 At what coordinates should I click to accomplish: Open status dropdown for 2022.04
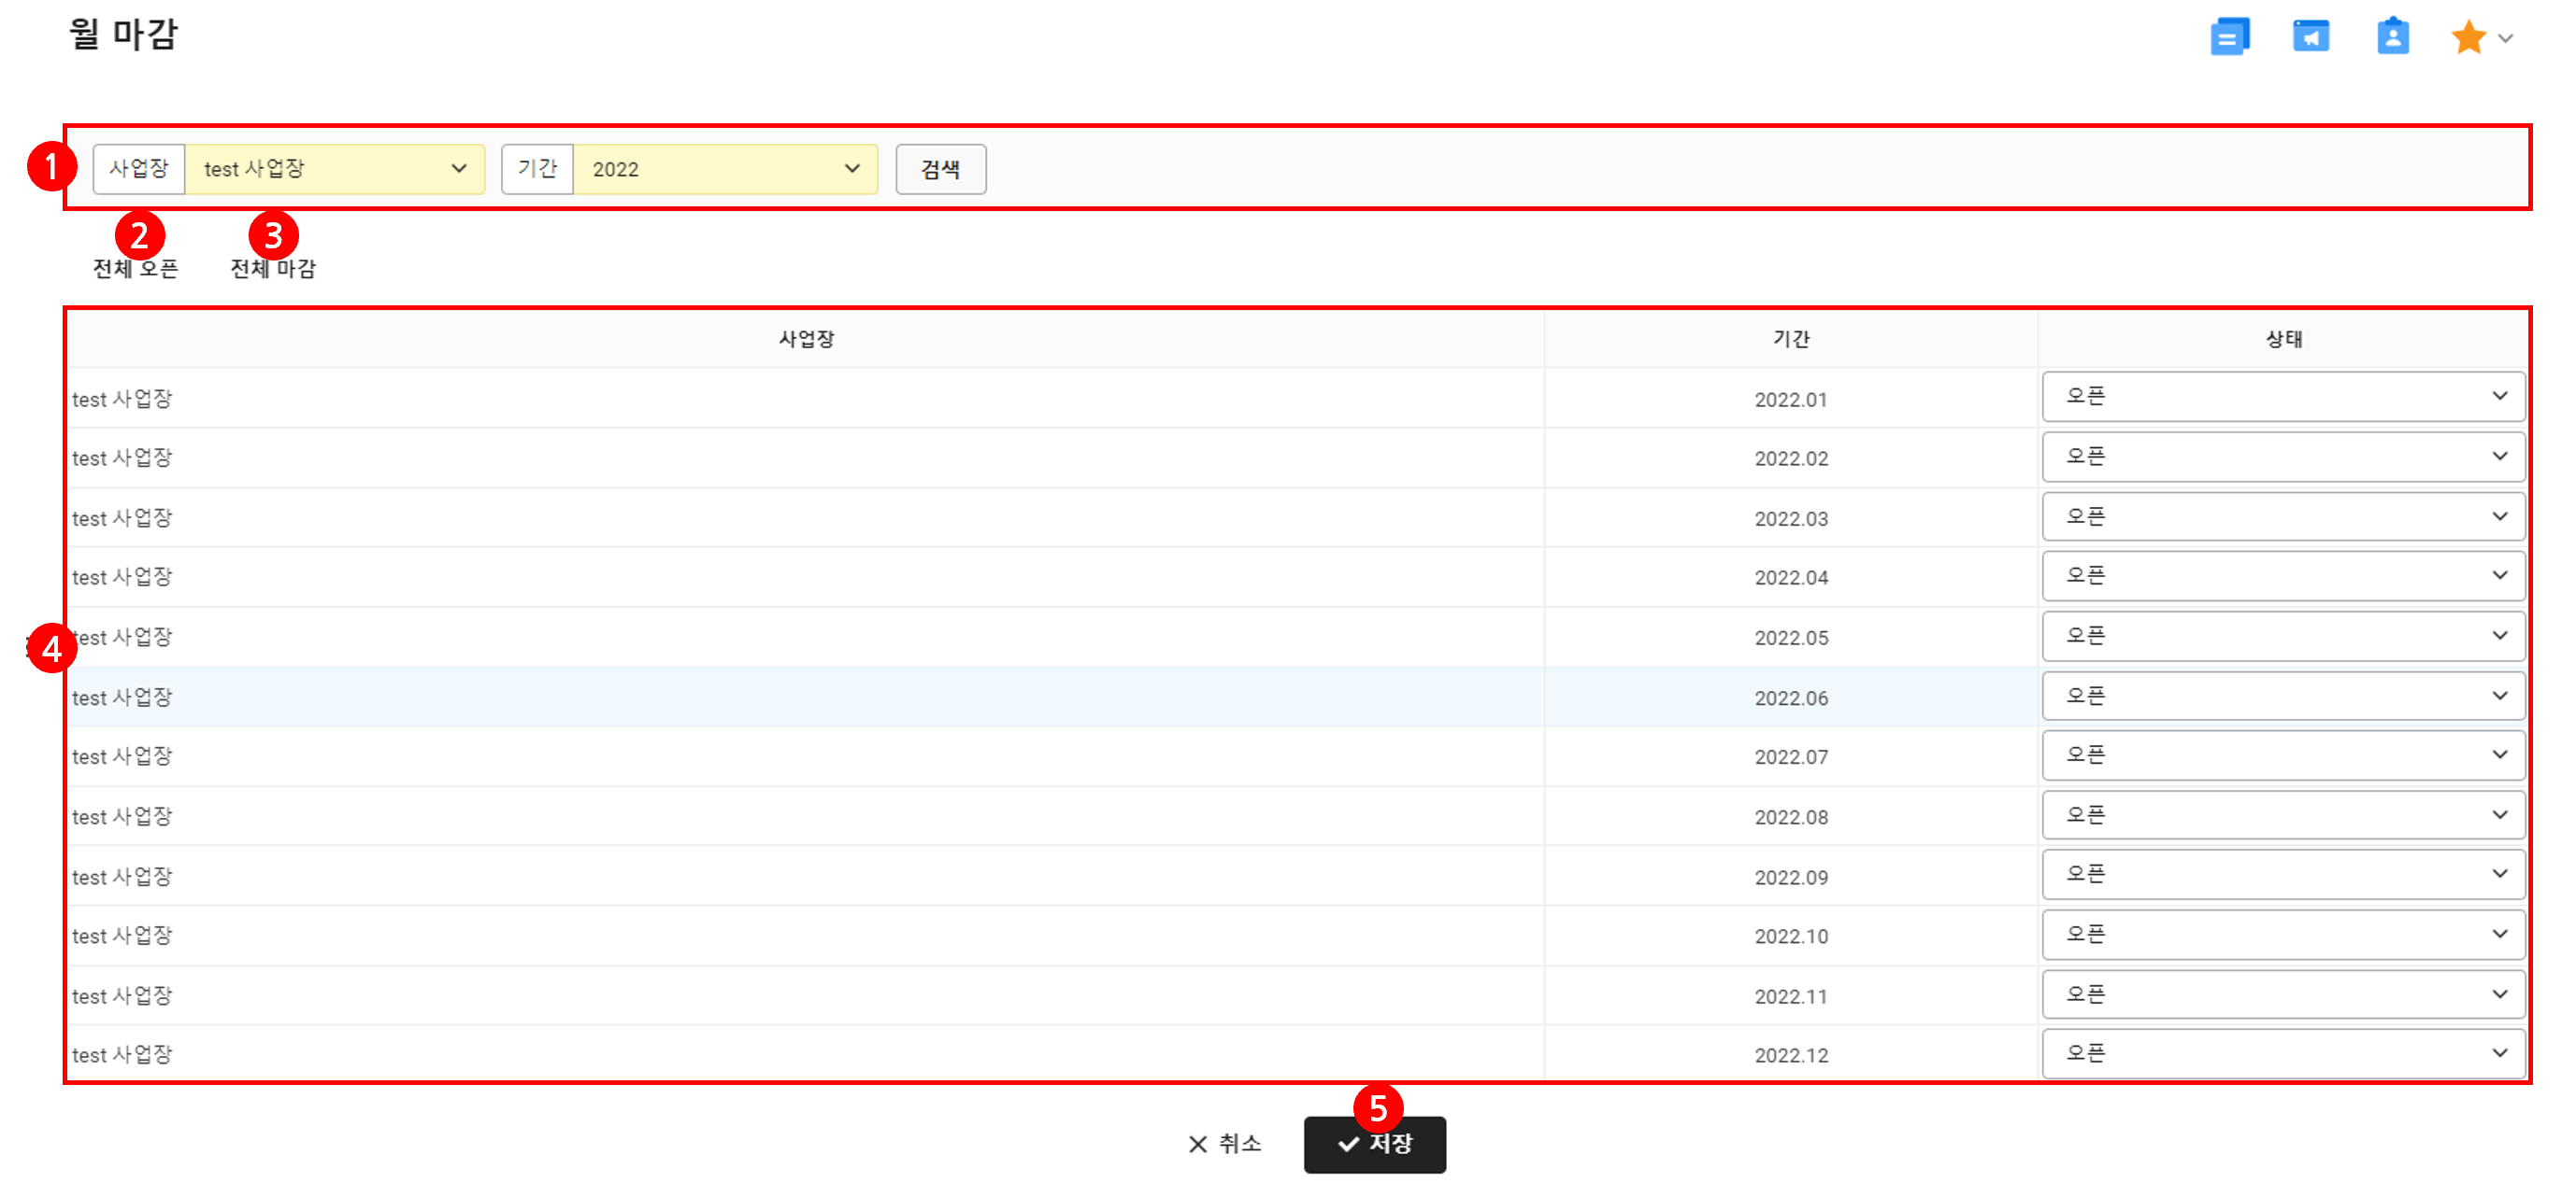point(2283,575)
